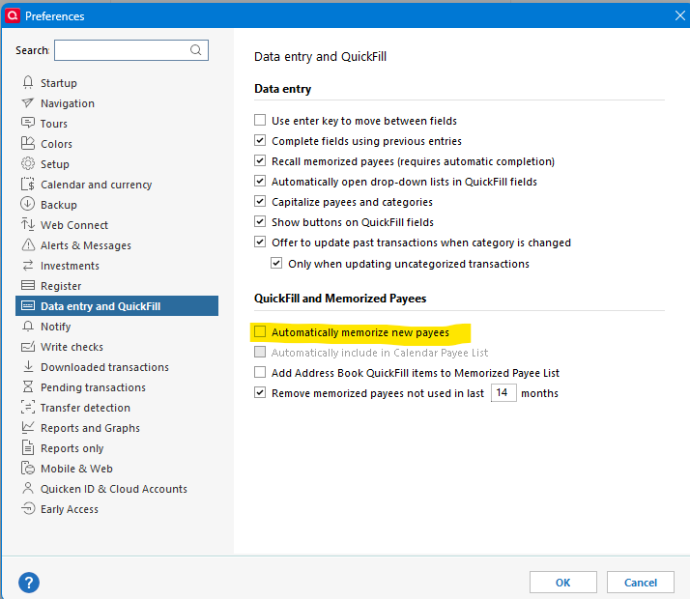Open Downloaded transactions preferences

(117, 367)
